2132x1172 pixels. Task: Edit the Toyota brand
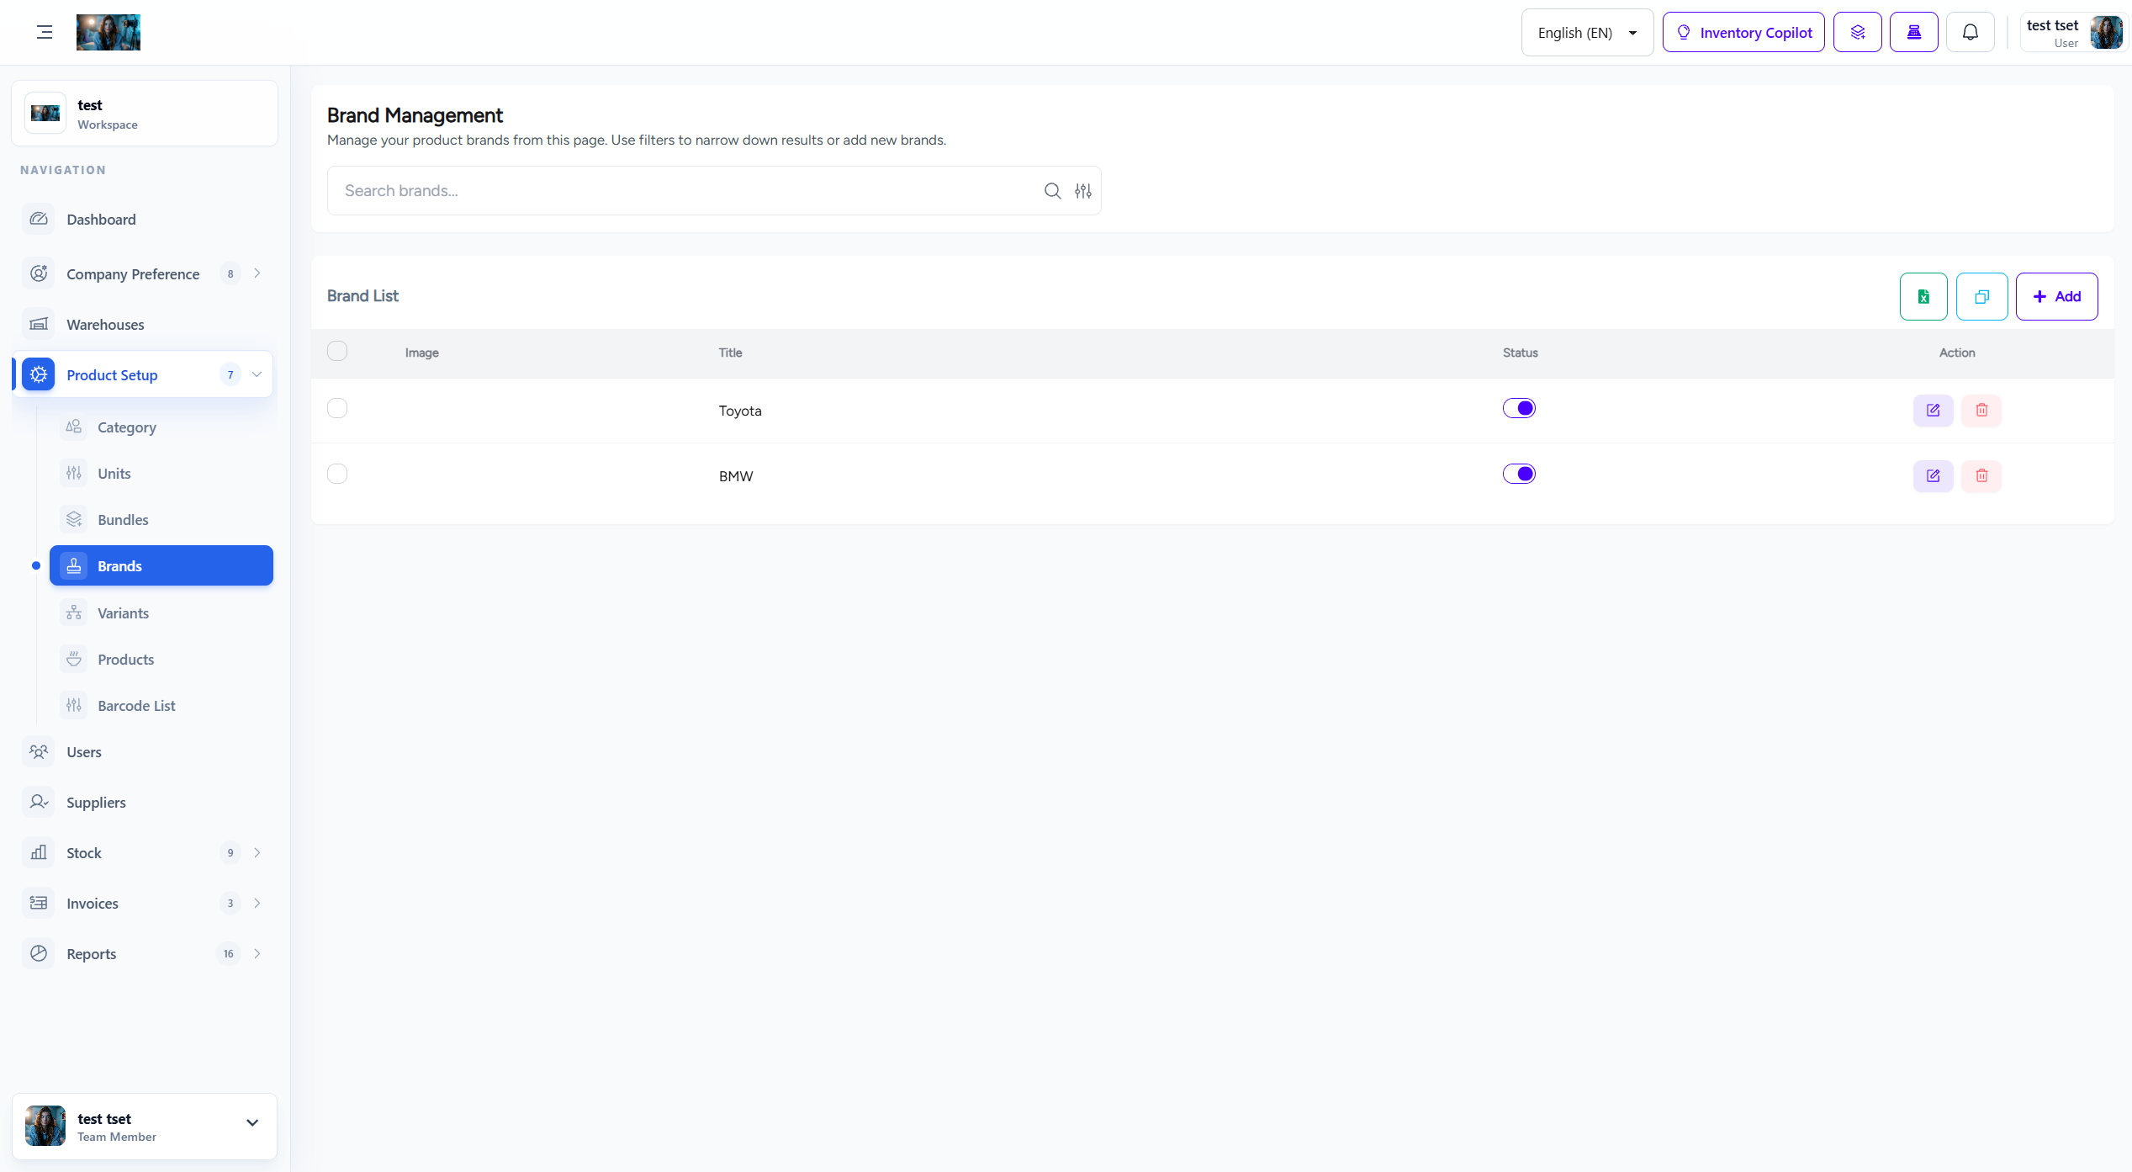1934,410
